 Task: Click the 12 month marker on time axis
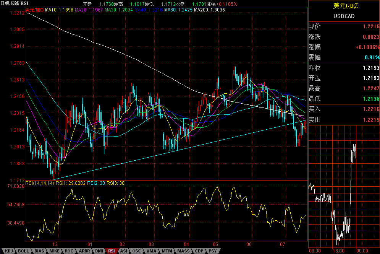coord(55,244)
